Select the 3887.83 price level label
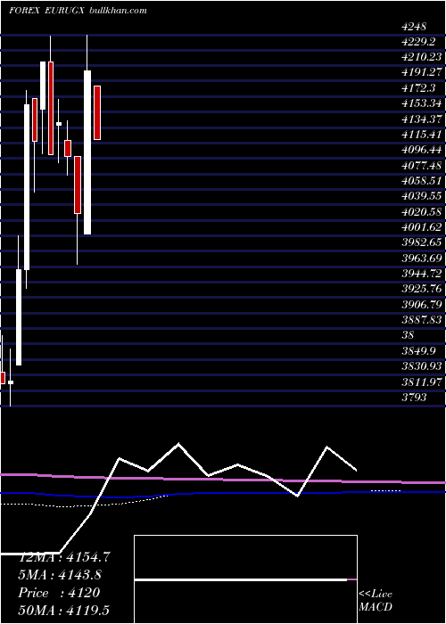This screenshot has width=446, height=624. [422, 319]
